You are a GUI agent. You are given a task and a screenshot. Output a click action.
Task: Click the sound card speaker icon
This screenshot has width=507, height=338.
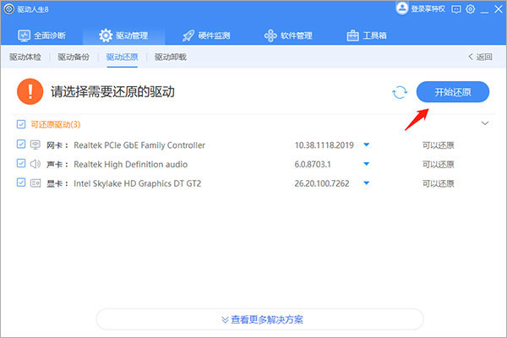pyautogui.click(x=35, y=164)
